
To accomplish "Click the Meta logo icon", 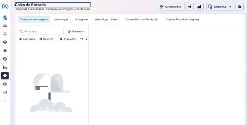I will pos(5,6).
